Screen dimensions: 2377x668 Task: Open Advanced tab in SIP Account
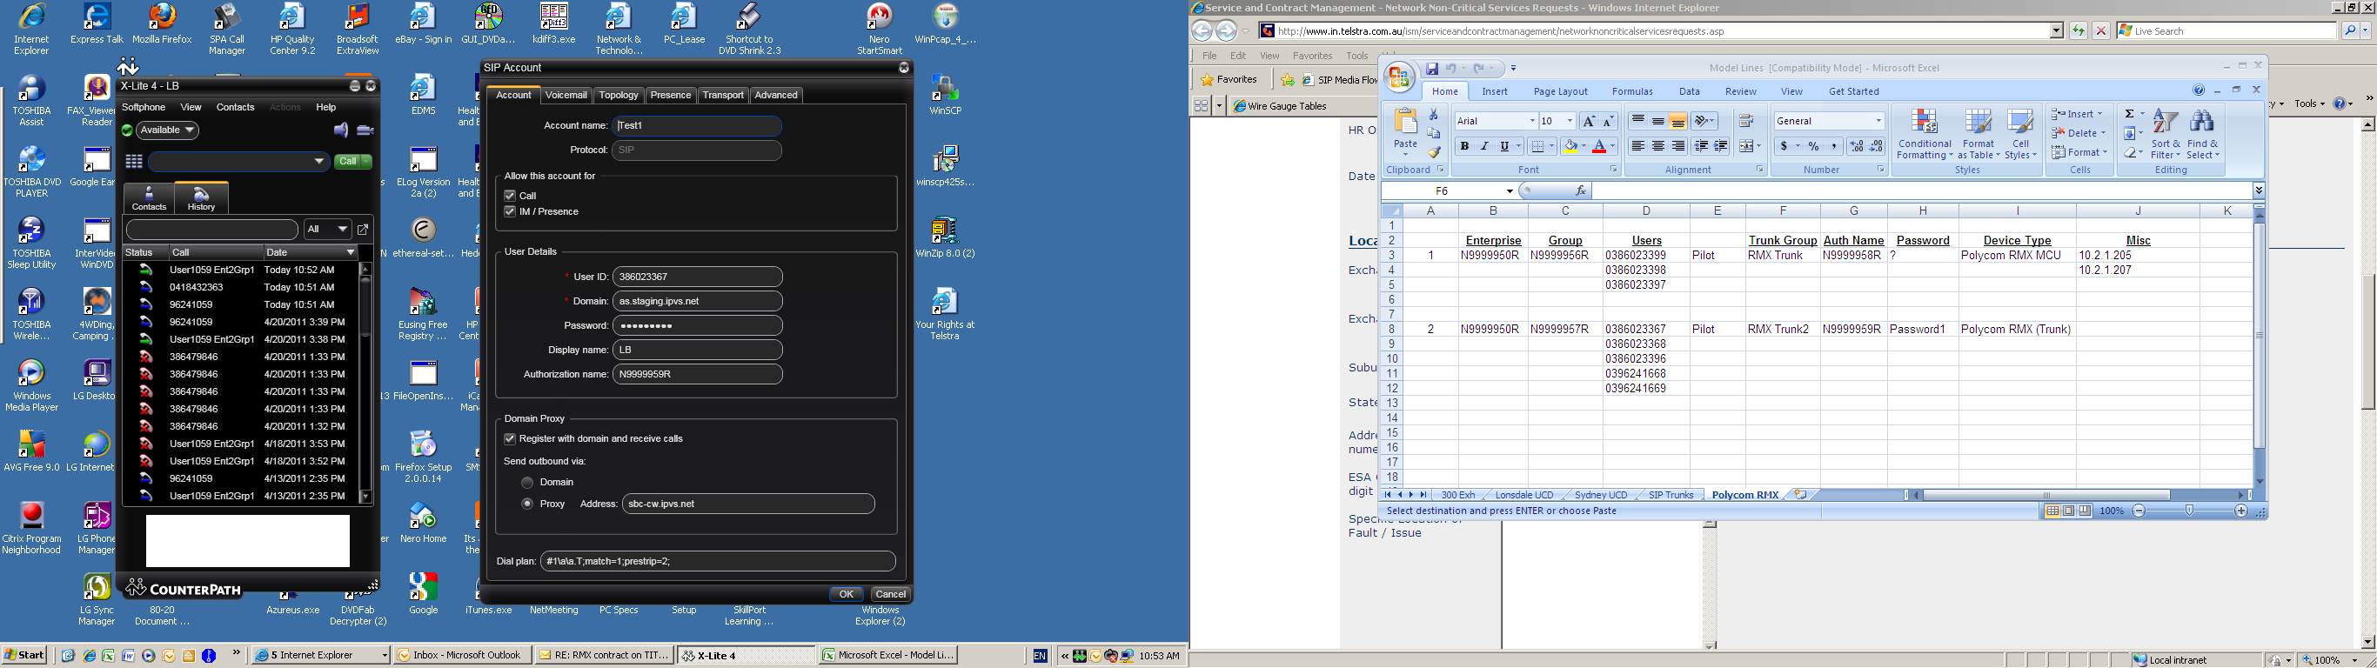coord(776,95)
